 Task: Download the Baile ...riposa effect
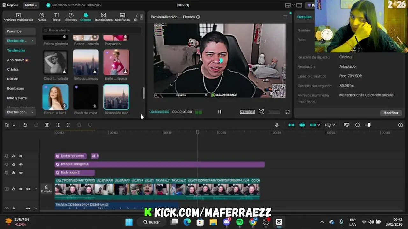(x=125, y=71)
